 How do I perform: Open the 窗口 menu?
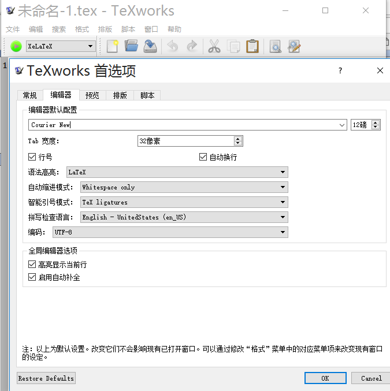(x=151, y=29)
